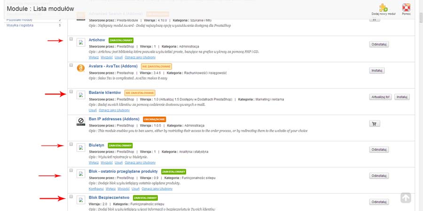The image size is (423, 211).
Task: Click the Blok ostatnio przeglądane produkty thumbnail
Action: click(x=81, y=174)
